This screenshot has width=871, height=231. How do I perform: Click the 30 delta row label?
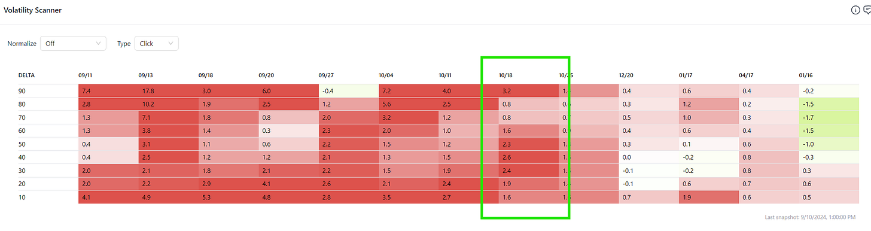(23, 171)
